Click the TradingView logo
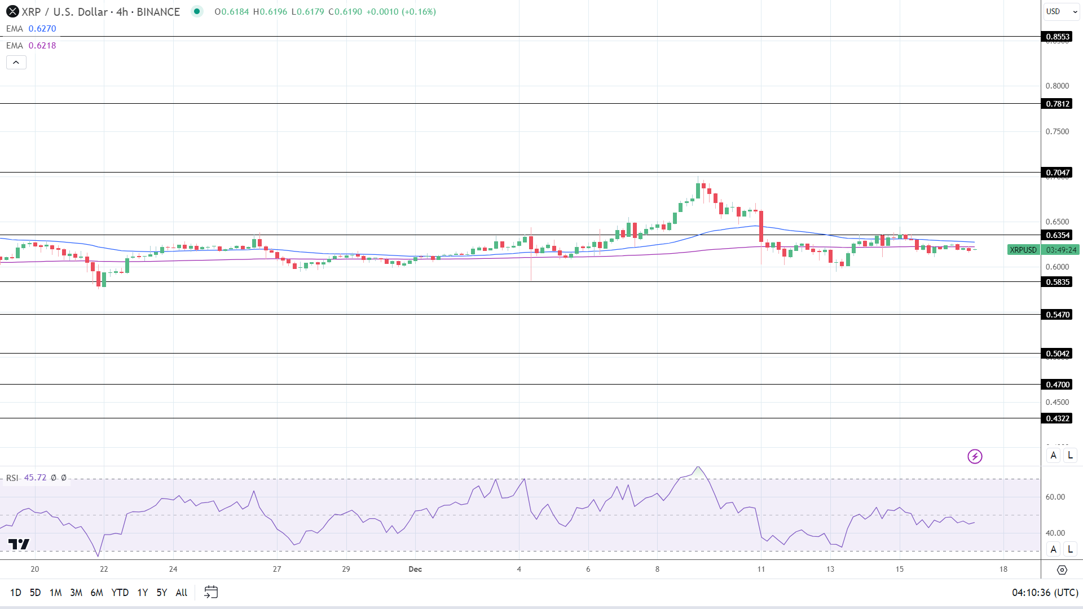This screenshot has width=1083, height=609. point(19,544)
